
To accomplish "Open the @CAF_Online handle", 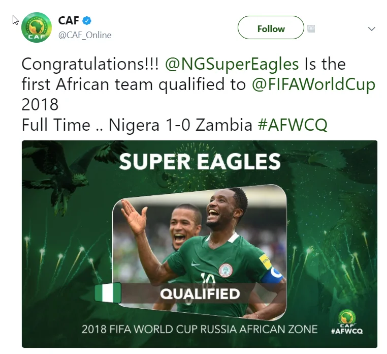I will (x=85, y=35).
